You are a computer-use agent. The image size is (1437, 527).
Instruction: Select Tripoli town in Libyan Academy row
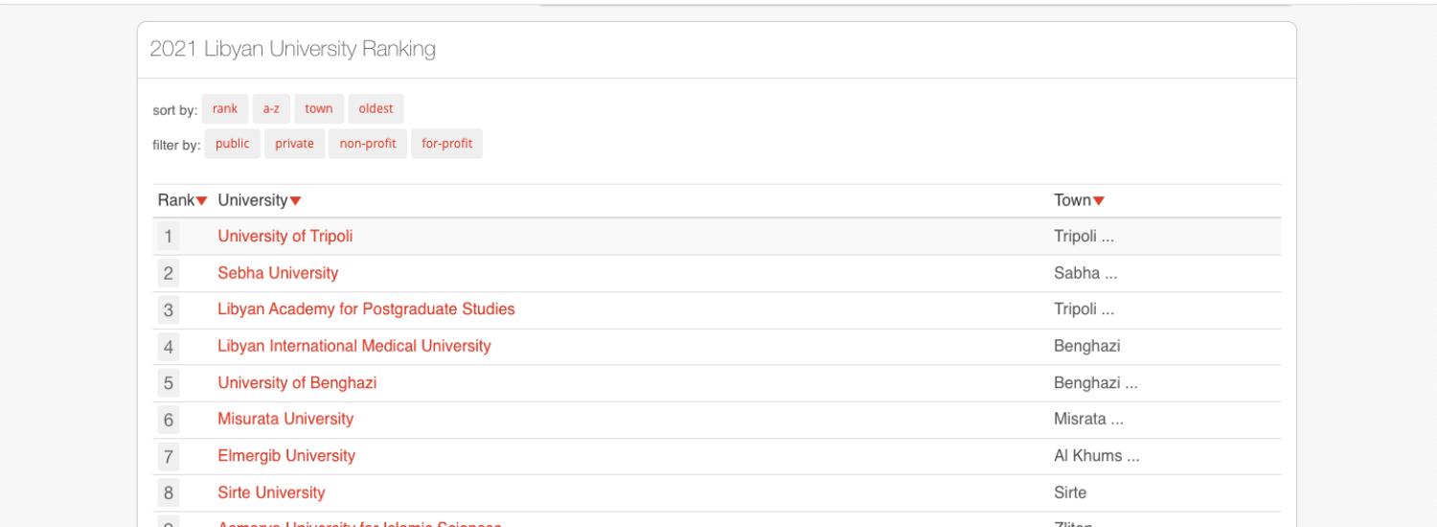[x=1086, y=309]
